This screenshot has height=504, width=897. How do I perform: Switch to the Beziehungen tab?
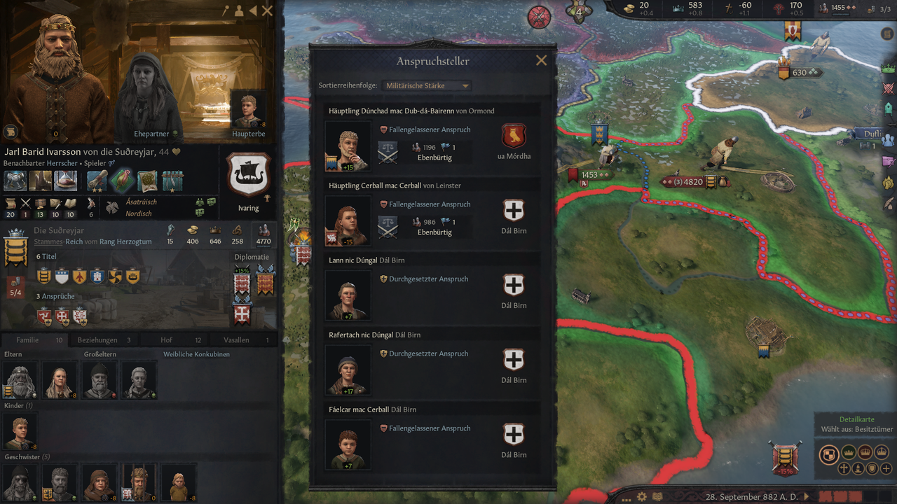104,340
